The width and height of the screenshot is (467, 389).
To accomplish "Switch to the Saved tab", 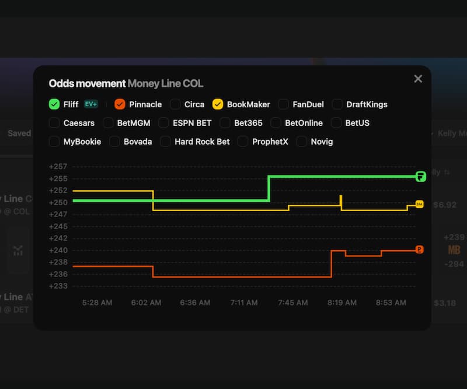I will pos(19,133).
